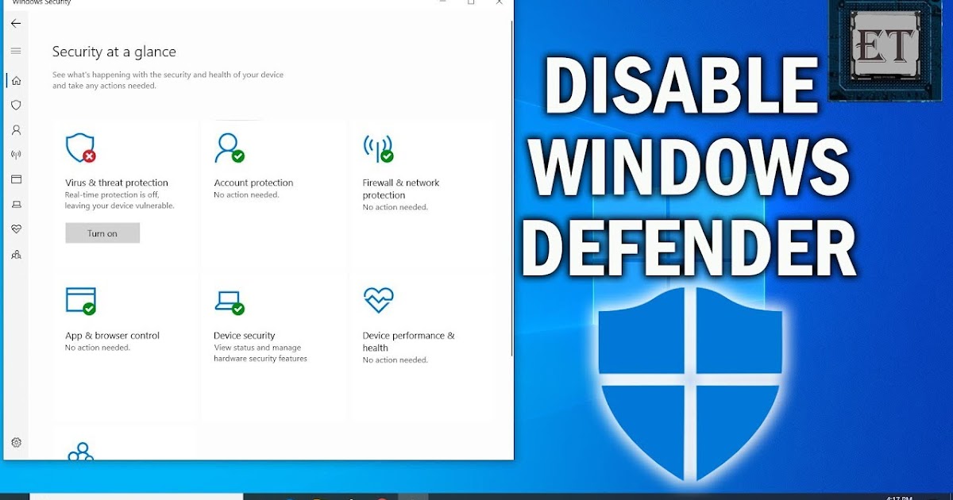The width and height of the screenshot is (953, 500).
Task: Click the Account protection tile icon
Action: 229,148
